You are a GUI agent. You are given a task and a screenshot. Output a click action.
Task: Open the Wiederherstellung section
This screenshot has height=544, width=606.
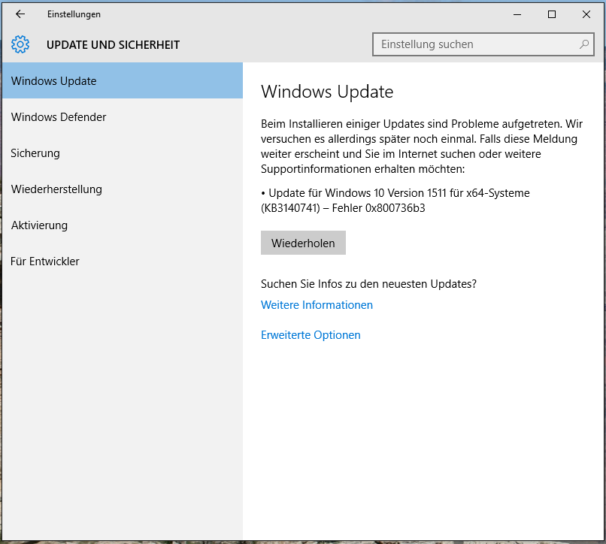(123, 189)
